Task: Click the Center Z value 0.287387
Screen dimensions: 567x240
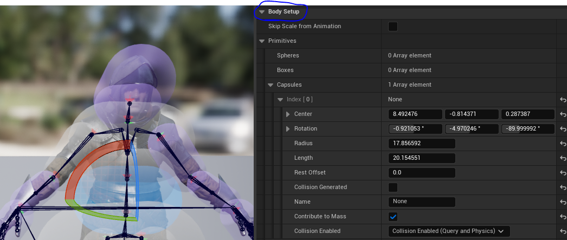Action: (527, 114)
